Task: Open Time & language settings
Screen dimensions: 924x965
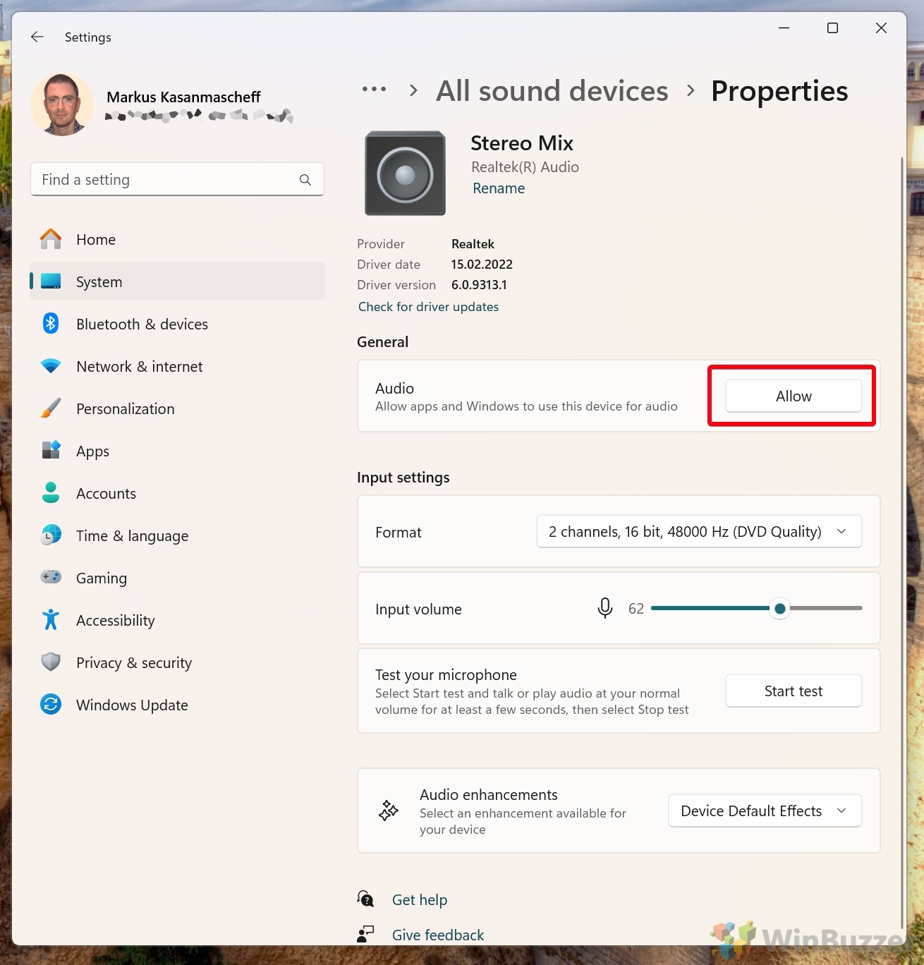Action: 177,535
